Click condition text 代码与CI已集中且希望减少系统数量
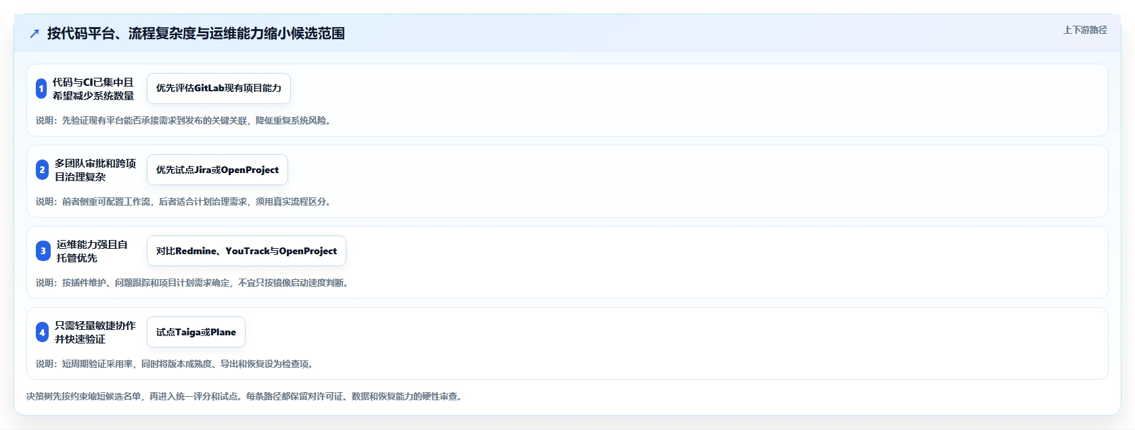1135x430 pixels. pos(93,89)
